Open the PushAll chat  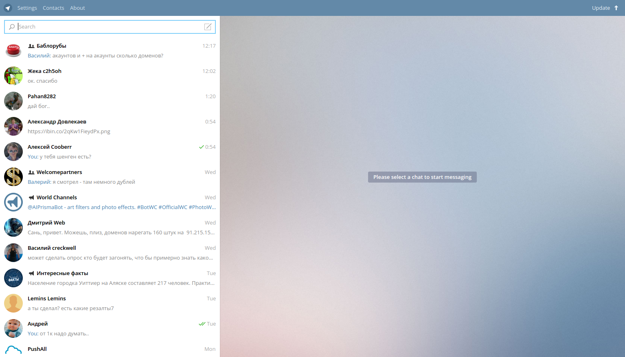pos(110,349)
